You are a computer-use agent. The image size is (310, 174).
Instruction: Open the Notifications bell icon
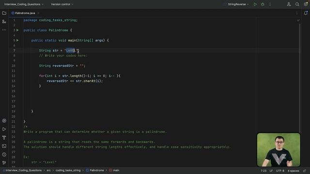(x=306, y=13)
